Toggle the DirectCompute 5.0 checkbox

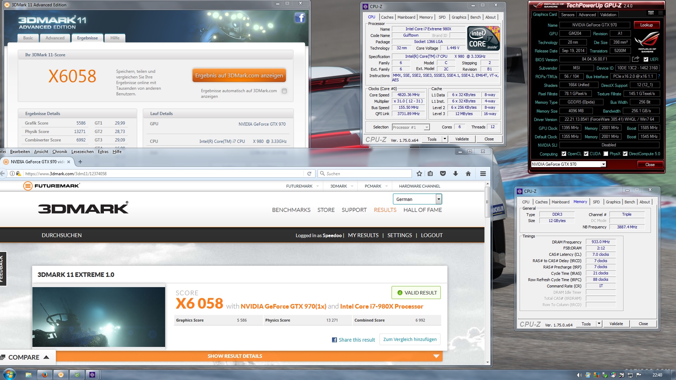coord(625,154)
